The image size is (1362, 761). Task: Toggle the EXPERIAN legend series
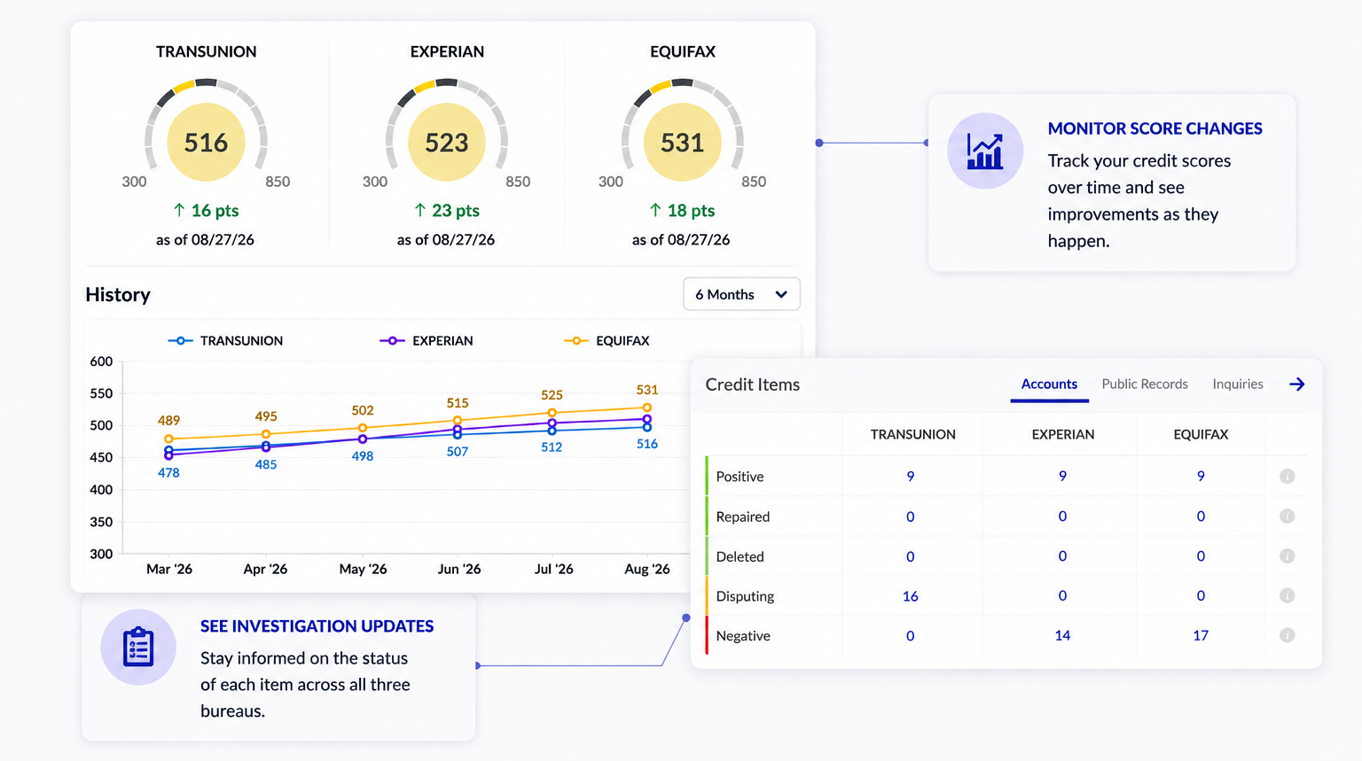tap(427, 341)
